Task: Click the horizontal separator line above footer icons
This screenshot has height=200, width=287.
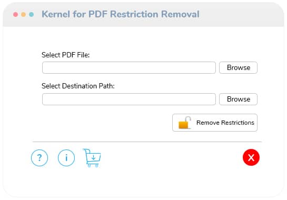Action: (147, 142)
